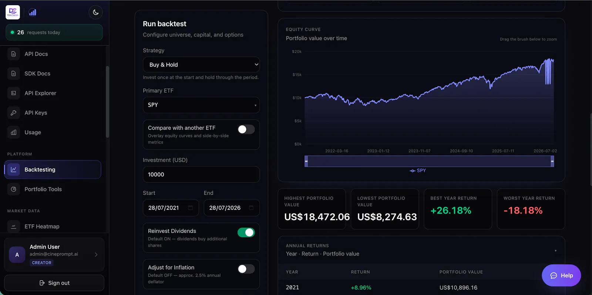Click the API Docs document icon
Image resolution: width=592 pixels, height=295 pixels.
click(14, 54)
